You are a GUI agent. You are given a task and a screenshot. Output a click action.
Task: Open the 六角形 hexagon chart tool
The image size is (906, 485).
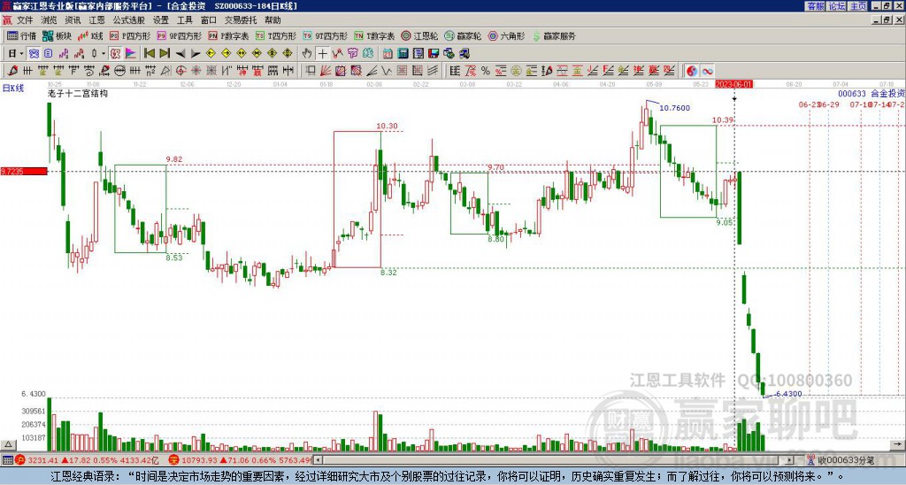click(506, 35)
